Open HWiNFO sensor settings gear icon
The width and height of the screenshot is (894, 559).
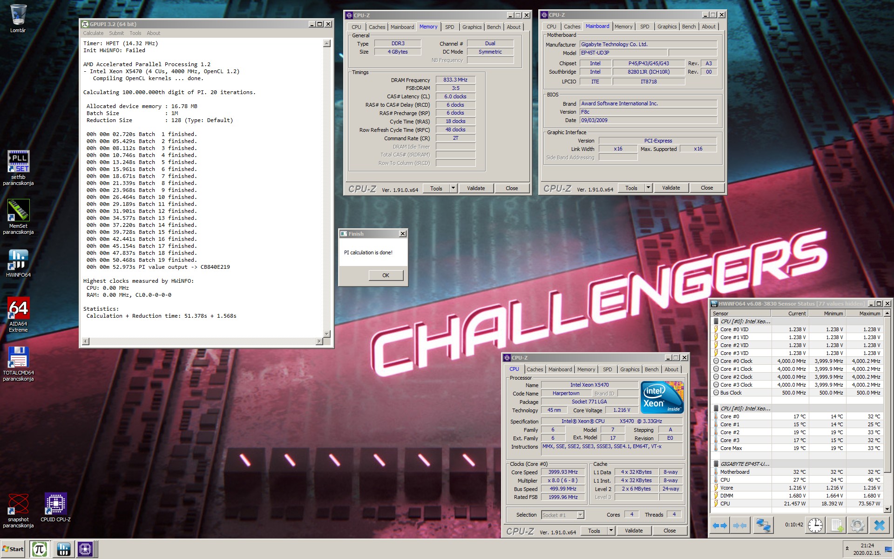click(857, 525)
